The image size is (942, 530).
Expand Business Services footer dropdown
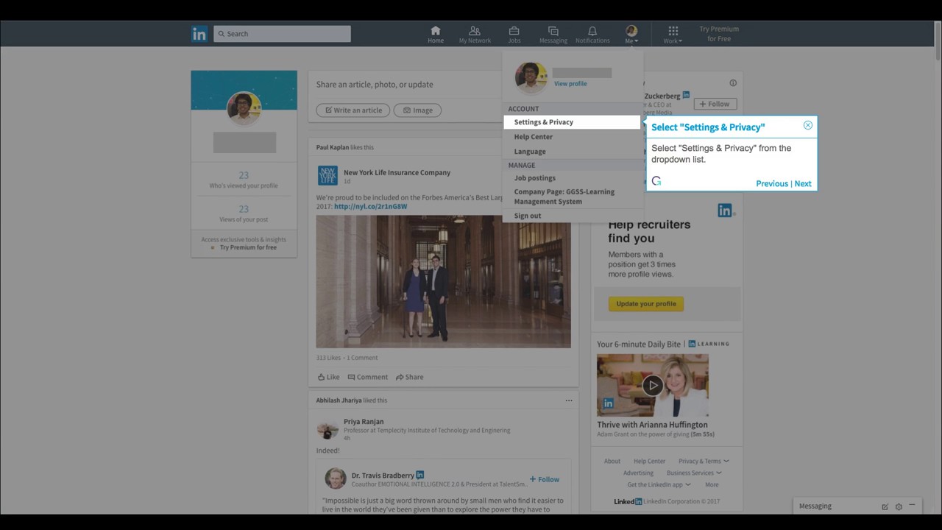tap(694, 473)
